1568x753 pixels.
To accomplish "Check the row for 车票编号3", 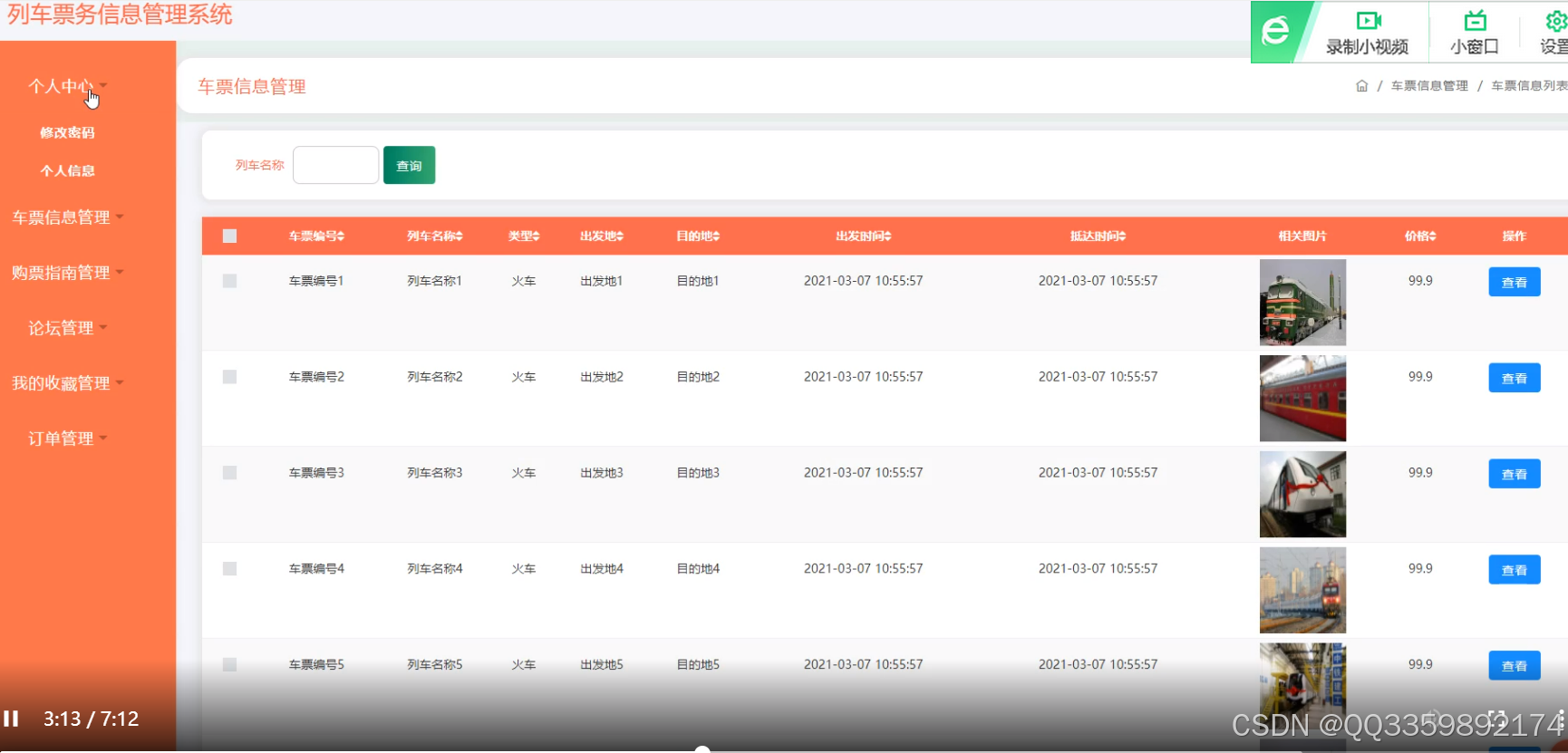I will tap(229, 473).
